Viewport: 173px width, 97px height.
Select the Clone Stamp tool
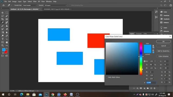(7, 26)
